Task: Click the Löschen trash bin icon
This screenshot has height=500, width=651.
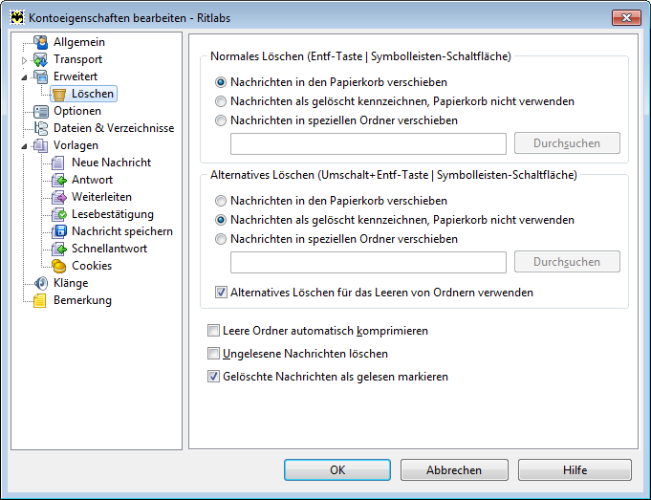Action: [x=59, y=95]
